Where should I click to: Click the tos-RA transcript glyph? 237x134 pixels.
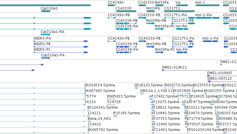182,29
